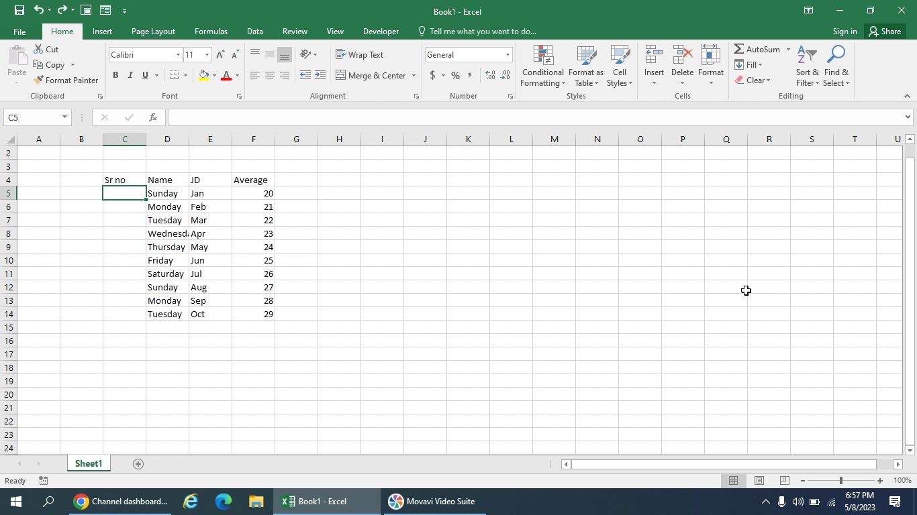Switch to Page Layout view icon

click(759, 481)
